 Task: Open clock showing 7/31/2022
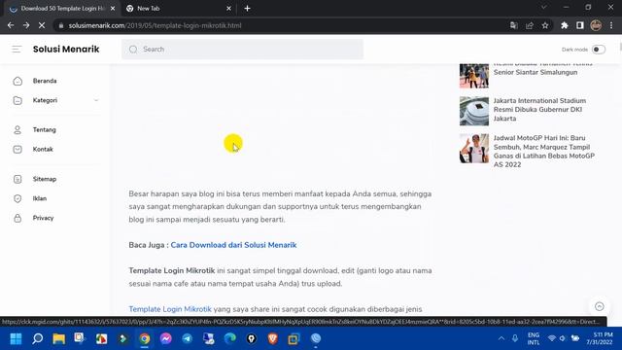[600, 338]
